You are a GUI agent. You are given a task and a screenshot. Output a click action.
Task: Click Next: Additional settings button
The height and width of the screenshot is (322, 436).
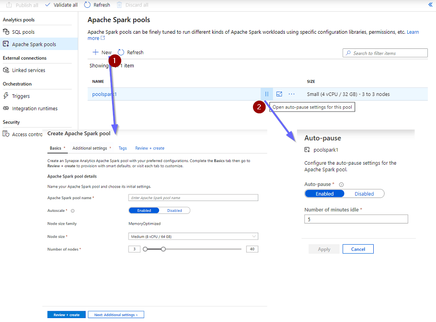116,315
